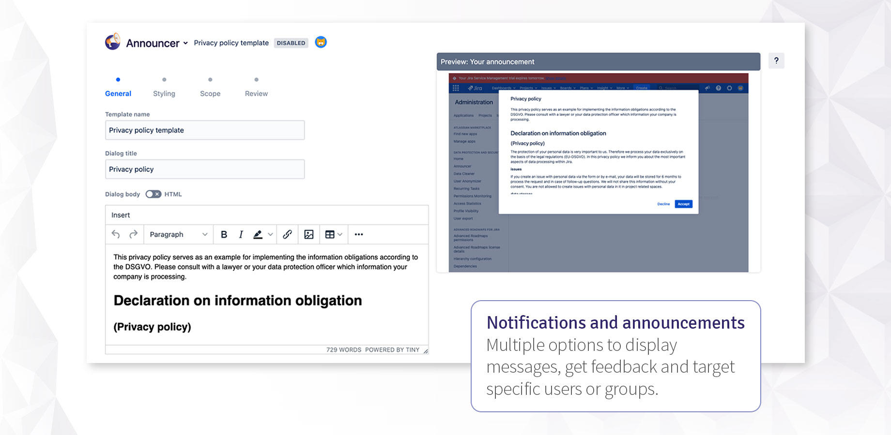Viewport: 891px width, 435px height.
Task: Open the table insert dropdown
Action: coord(333,234)
